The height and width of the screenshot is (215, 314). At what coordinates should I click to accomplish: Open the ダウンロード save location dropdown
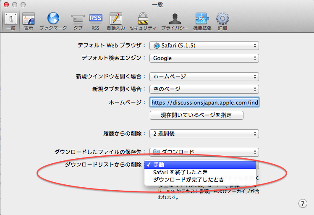pyautogui.click(x=204, y=152)
